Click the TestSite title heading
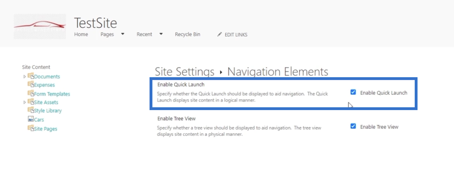The height and width of the screenshot is (173, 454). point(96,23)
